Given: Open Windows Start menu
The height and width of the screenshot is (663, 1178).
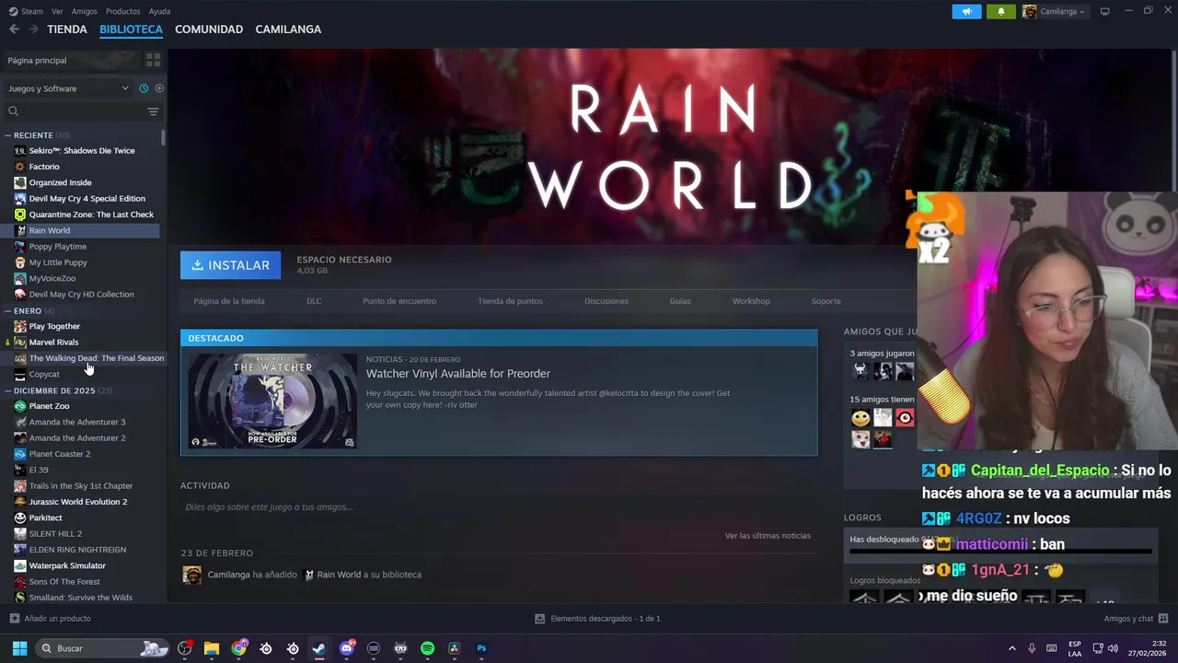Looking at the screenshot, I should (19, 648).
